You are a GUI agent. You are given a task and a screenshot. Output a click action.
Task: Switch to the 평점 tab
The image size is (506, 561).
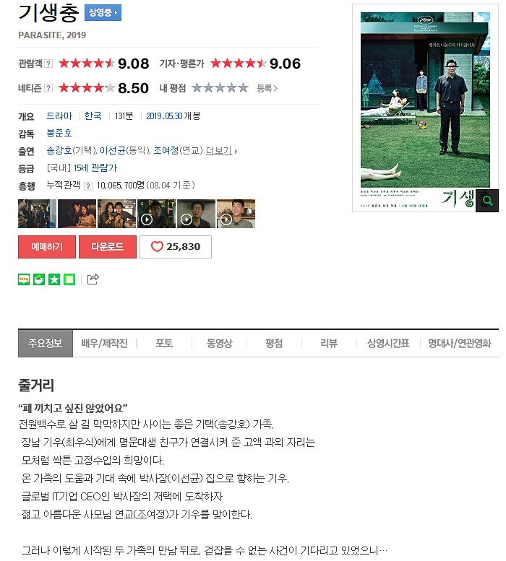click(274, 343)
